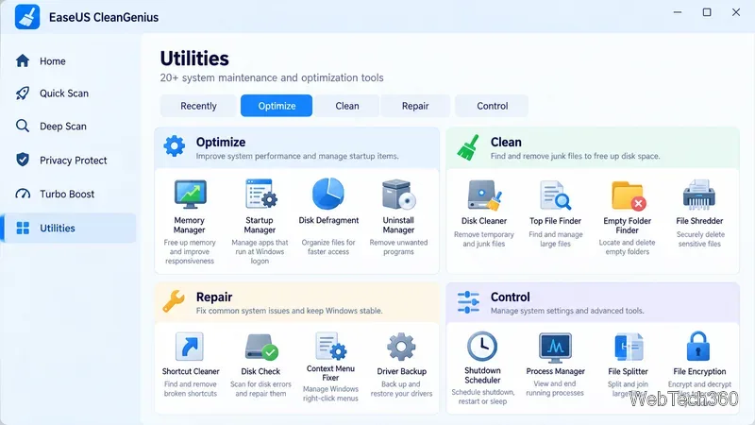Click the Control section heading
Viewport: 755px width, 425px height.
coord(510,297)
